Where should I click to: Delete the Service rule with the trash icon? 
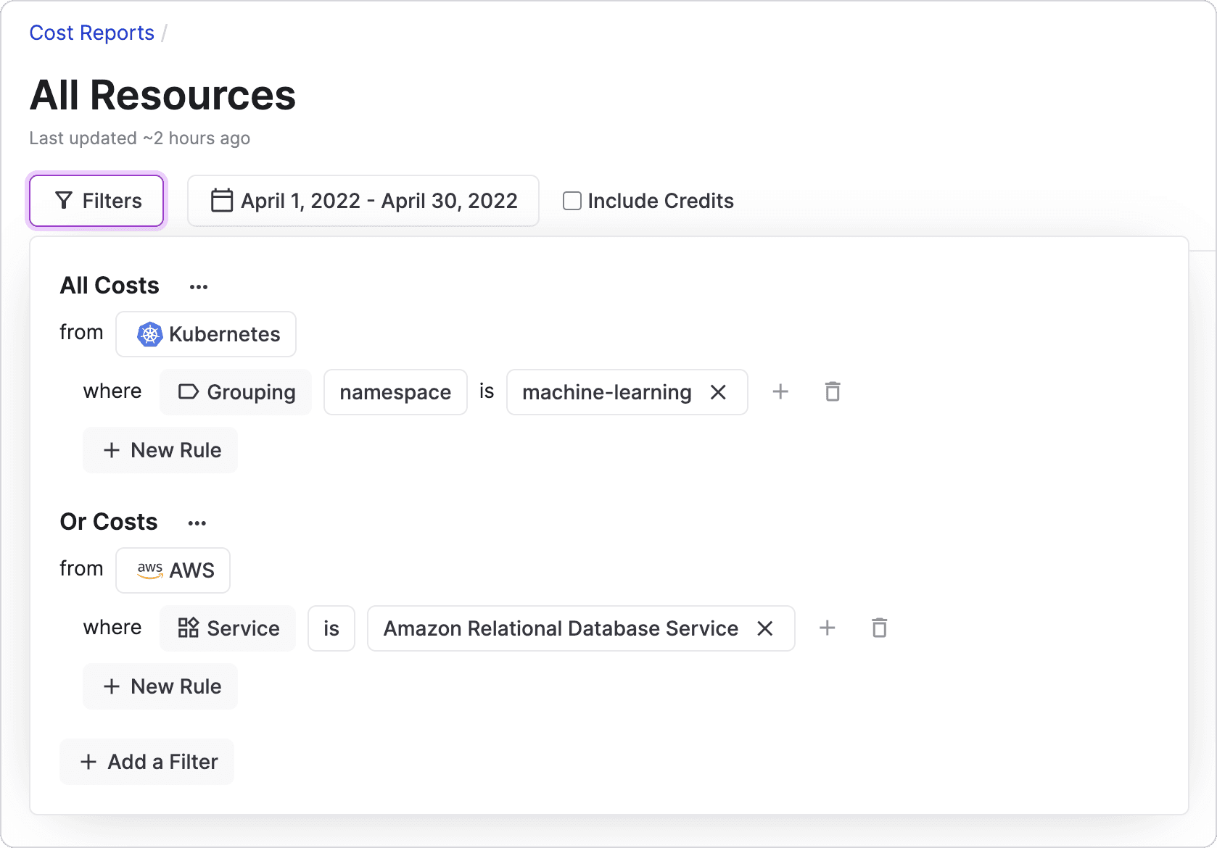(879, 628)
